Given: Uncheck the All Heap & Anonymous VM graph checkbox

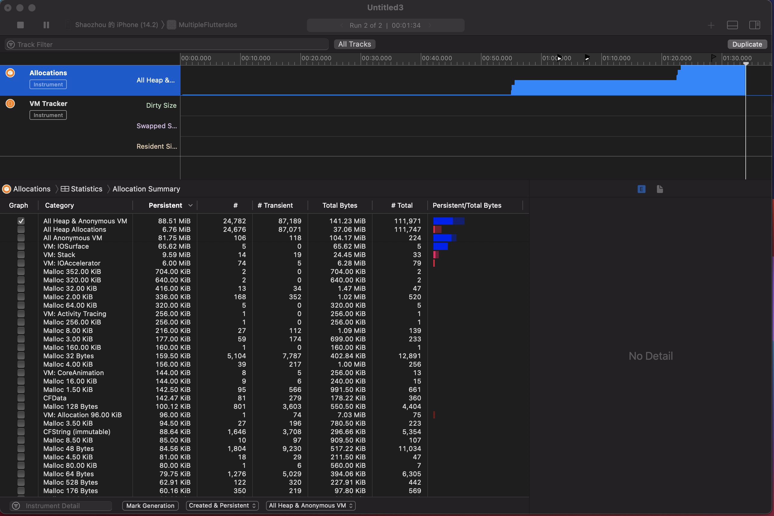Looking at the screenshot, I should [x=21, y=221].
